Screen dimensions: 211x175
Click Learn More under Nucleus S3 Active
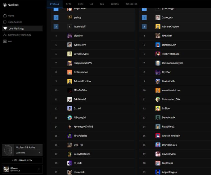click(20, 153)
